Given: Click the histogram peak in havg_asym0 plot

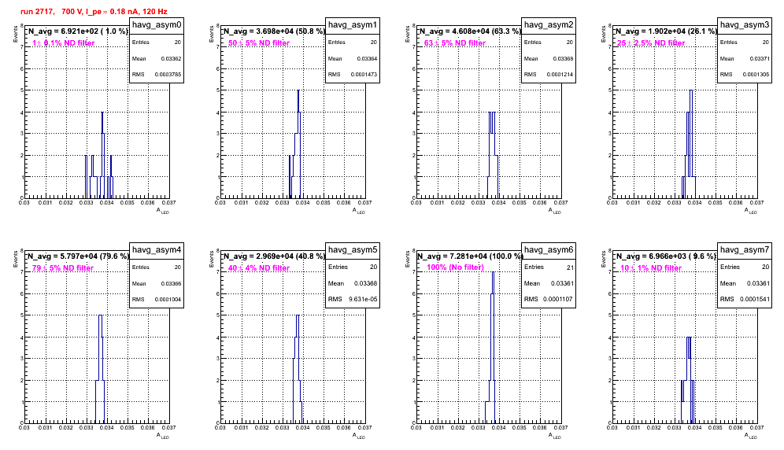Looking at the screenshot, I should click(x=102, y=112).
